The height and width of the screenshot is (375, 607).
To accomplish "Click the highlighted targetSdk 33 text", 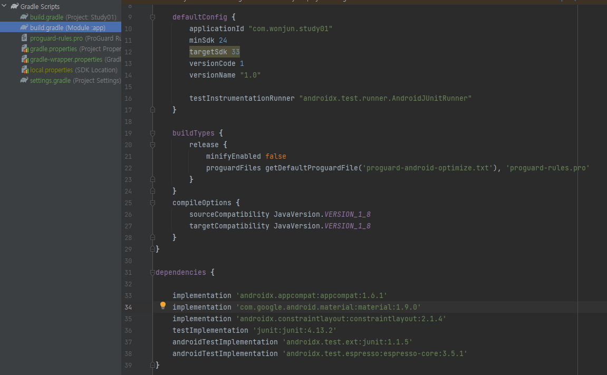I will (215, 52).
